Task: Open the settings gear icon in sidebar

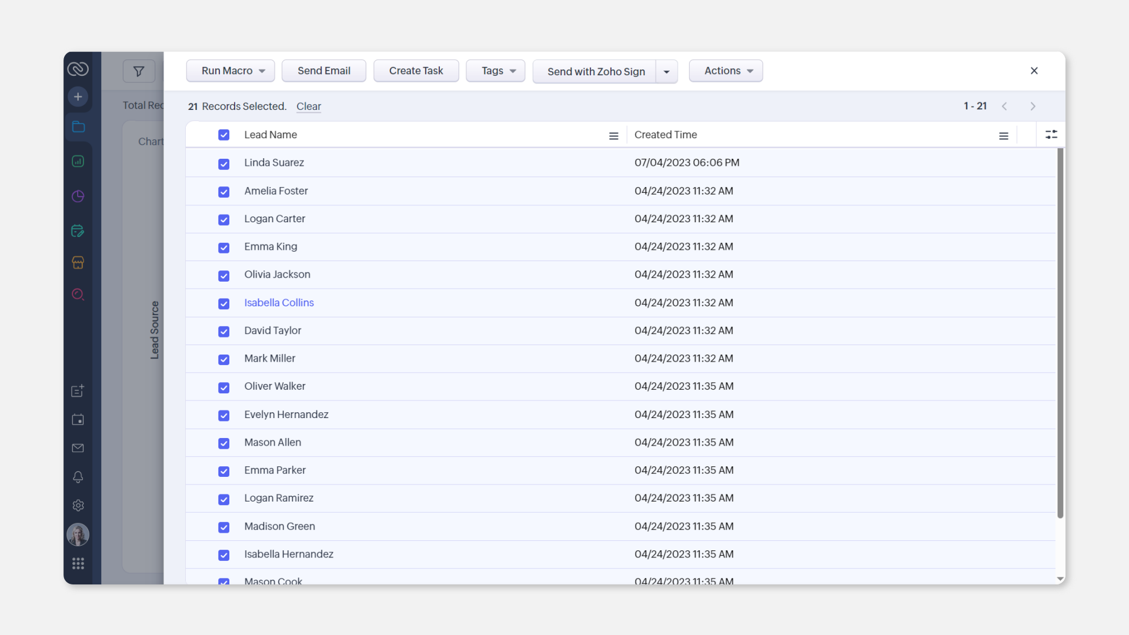Action: pos(78,506)
